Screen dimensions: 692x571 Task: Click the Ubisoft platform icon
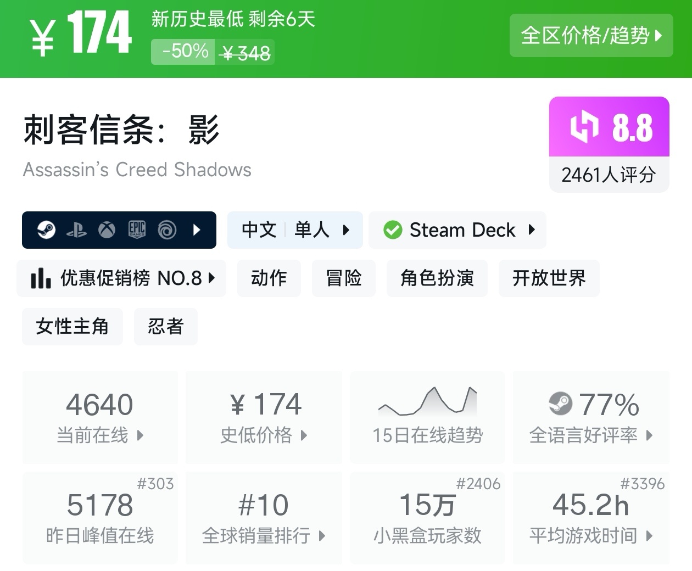pos(167,230)
